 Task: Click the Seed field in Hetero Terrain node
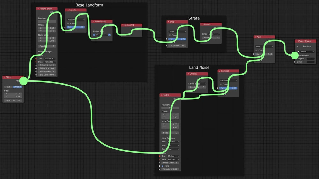[x=47, y=46]
